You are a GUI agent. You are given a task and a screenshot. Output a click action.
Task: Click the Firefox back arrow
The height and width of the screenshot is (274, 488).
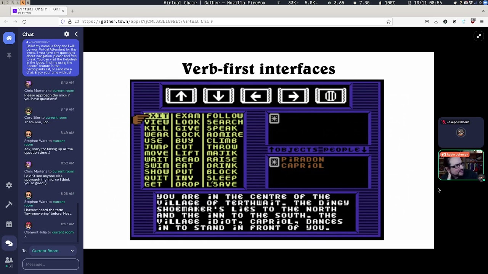pyautogui.click(x=6, y=22)
